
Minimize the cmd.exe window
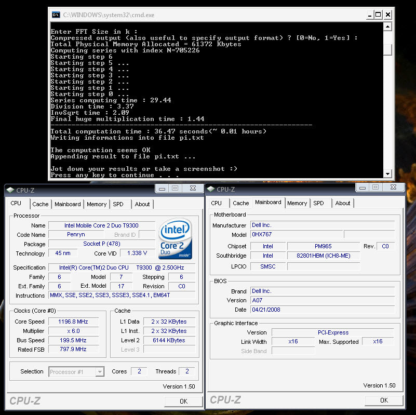[x=370, y=15]
